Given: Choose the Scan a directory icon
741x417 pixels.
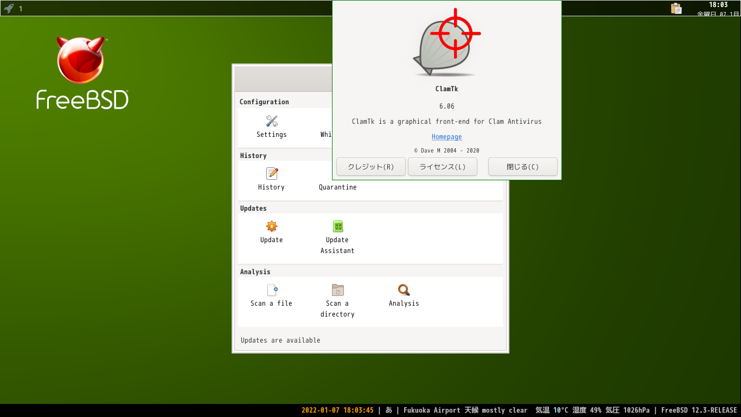Looking at the screenshot, I should [338, 290].
